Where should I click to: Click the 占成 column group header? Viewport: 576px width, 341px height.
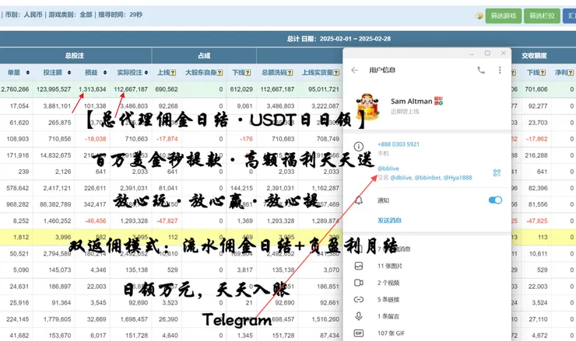click(x=204, y=56)
